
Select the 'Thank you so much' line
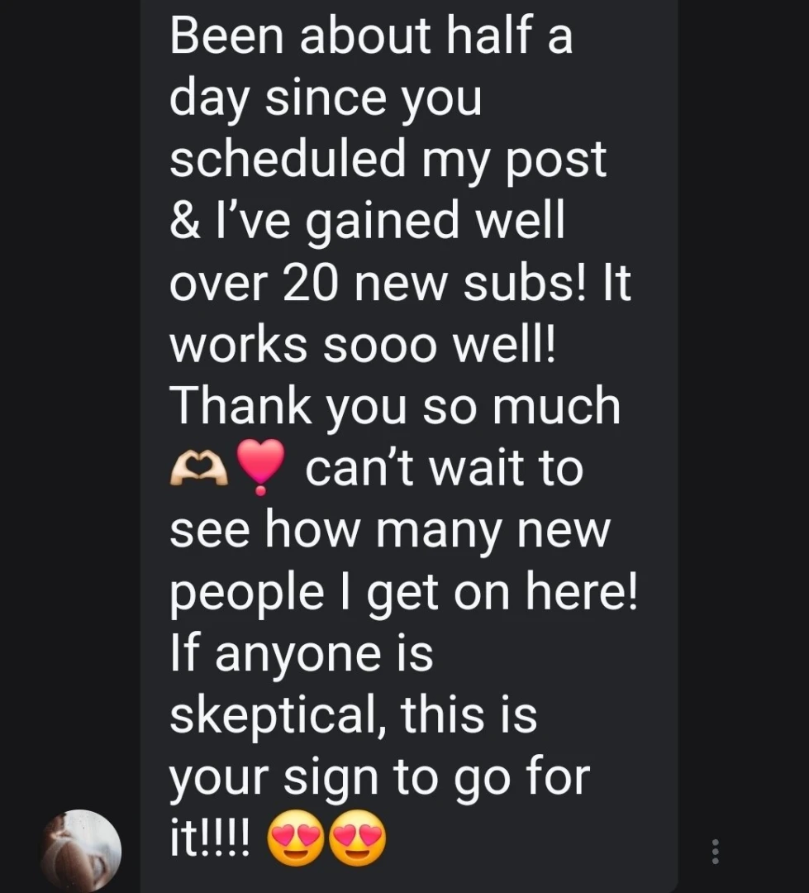pyautogui.click(x=395, y=407)
